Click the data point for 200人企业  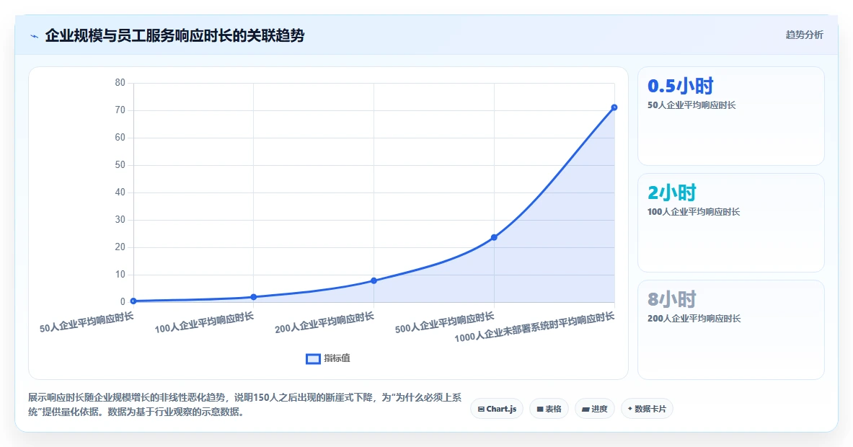[x=374, y=280]
